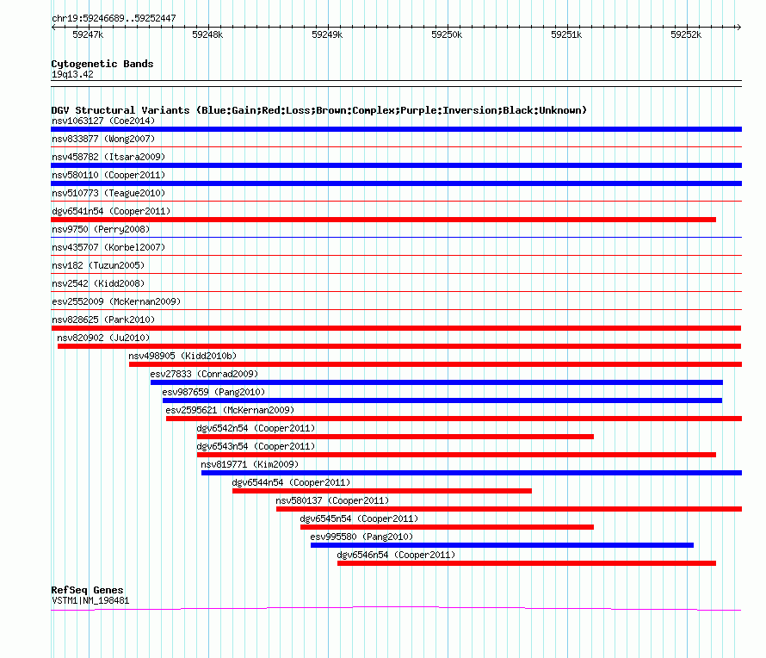Select the red dgv6545n54 loss bar
Screen dimensions: 766x658
(447, 527)
